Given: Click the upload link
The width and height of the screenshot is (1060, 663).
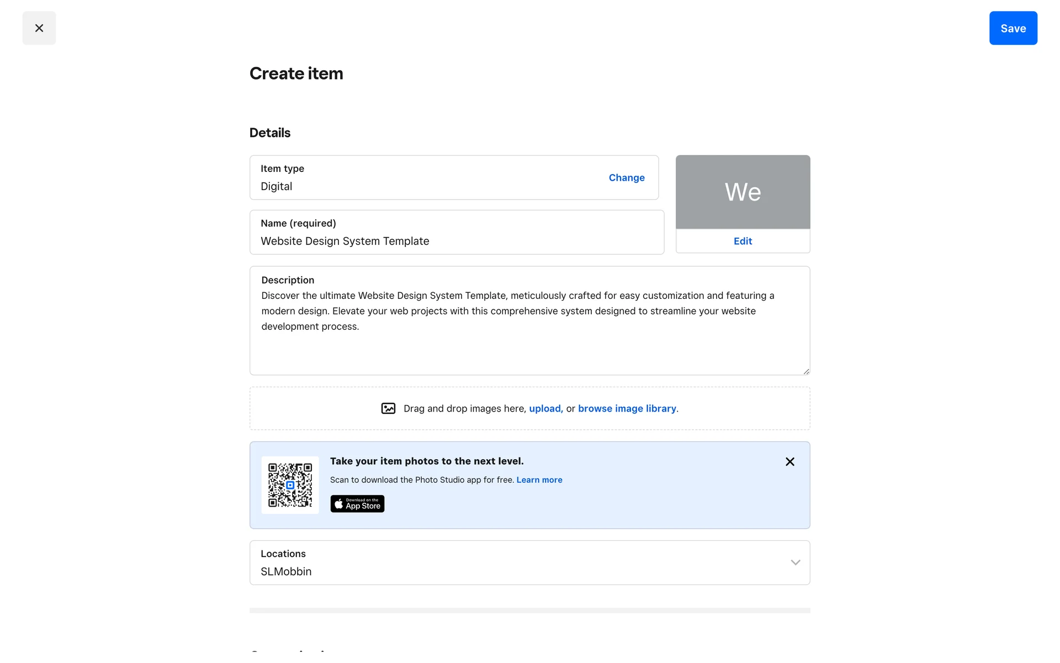Looking at the screenshot, I should click(545, 408).
